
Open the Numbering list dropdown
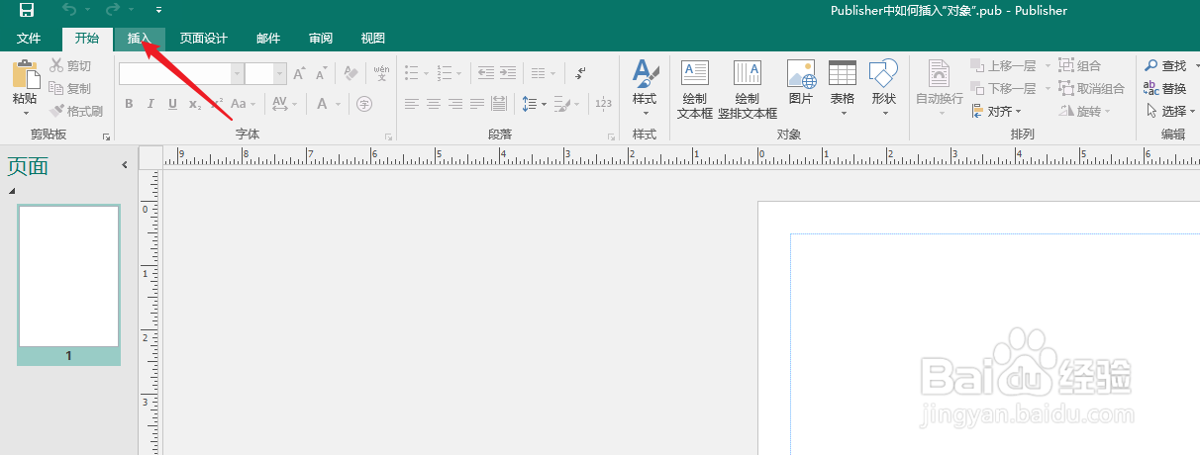(x=450, y=73)
